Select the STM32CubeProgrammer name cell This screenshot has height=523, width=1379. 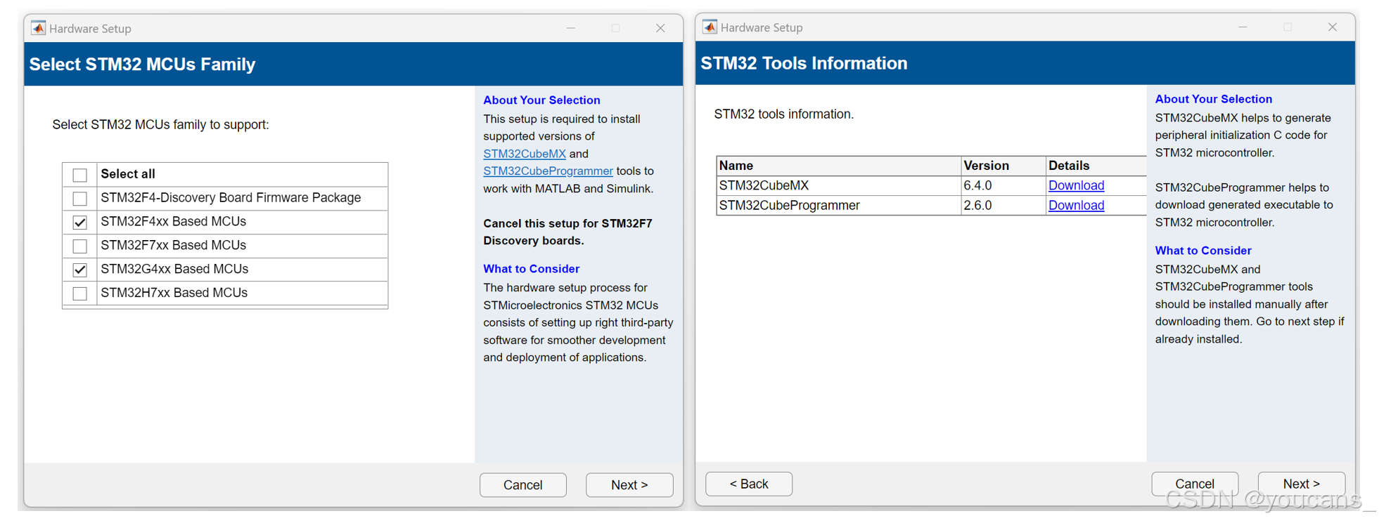coord(839,206)
